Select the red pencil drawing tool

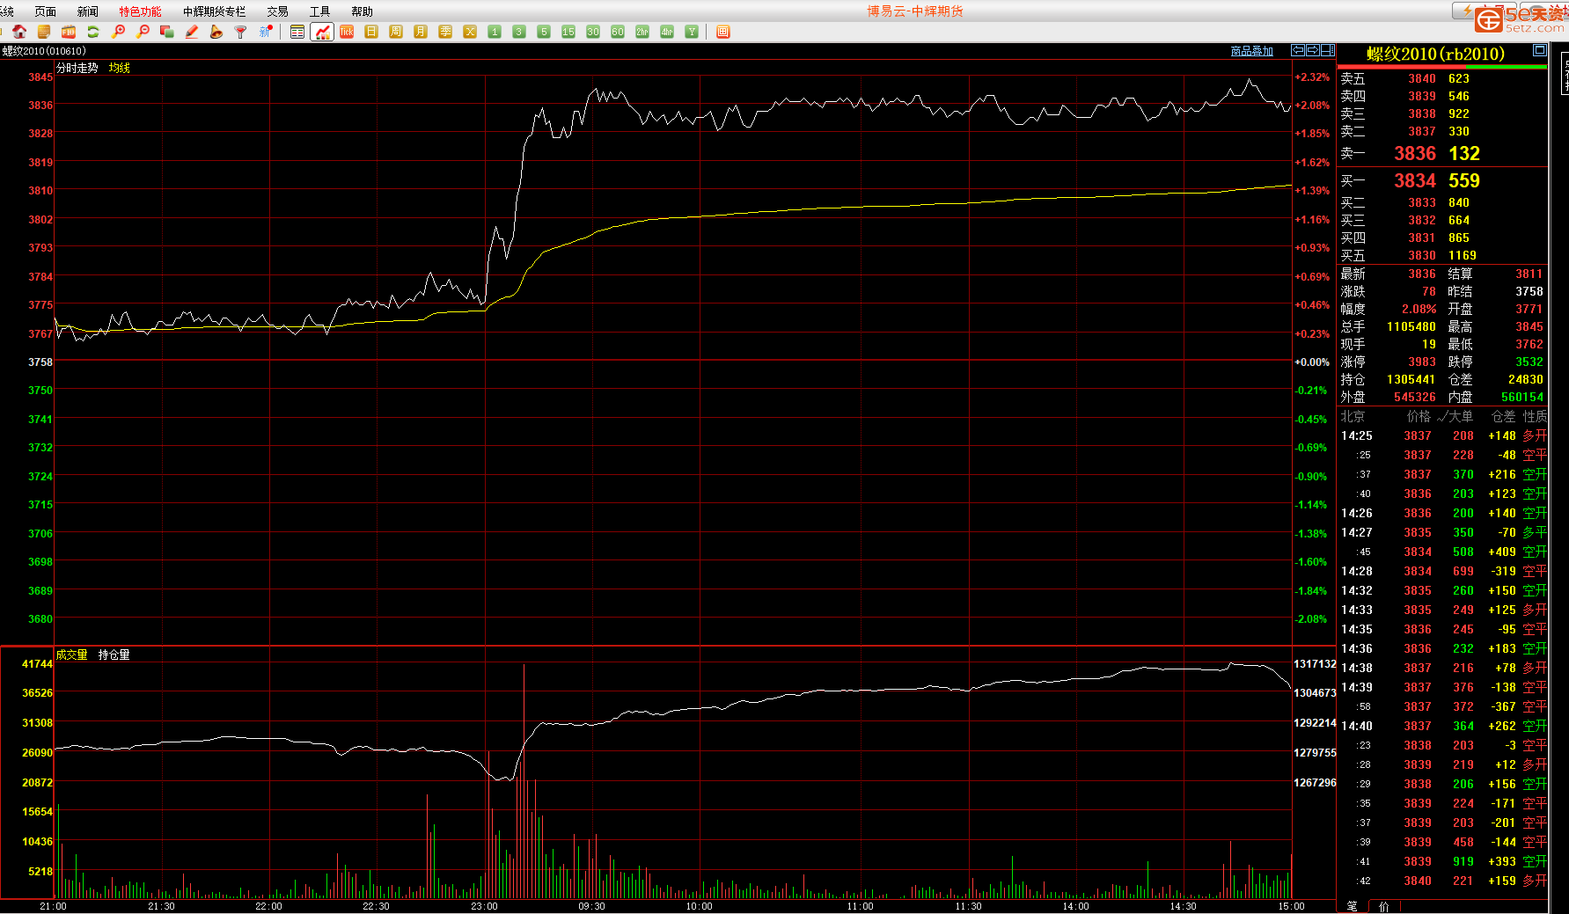pyautogui.click(x=192, y=32)
